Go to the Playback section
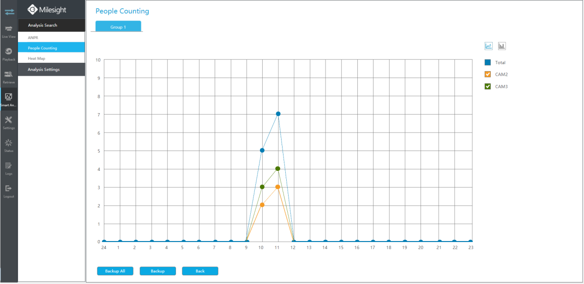 tap(9, 54)
